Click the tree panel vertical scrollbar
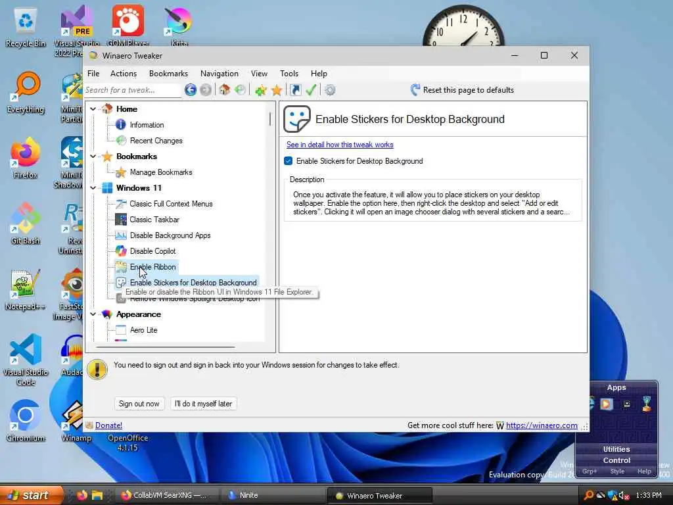Viewport: 673px width, 505px height. coord(270,119)
